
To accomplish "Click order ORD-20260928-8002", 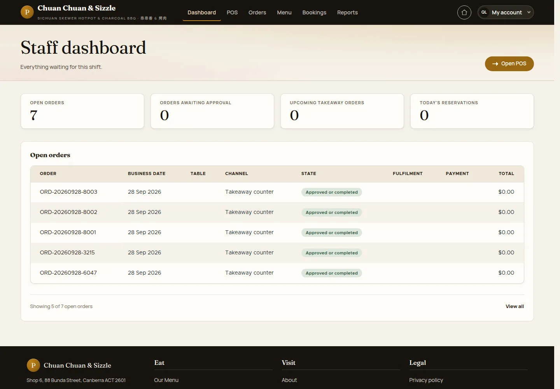I will (68, 212).
